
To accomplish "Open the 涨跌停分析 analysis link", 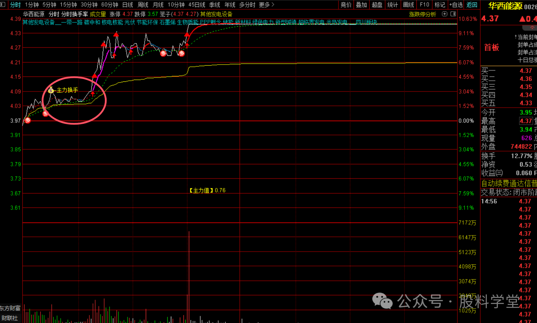I will 422,14.
